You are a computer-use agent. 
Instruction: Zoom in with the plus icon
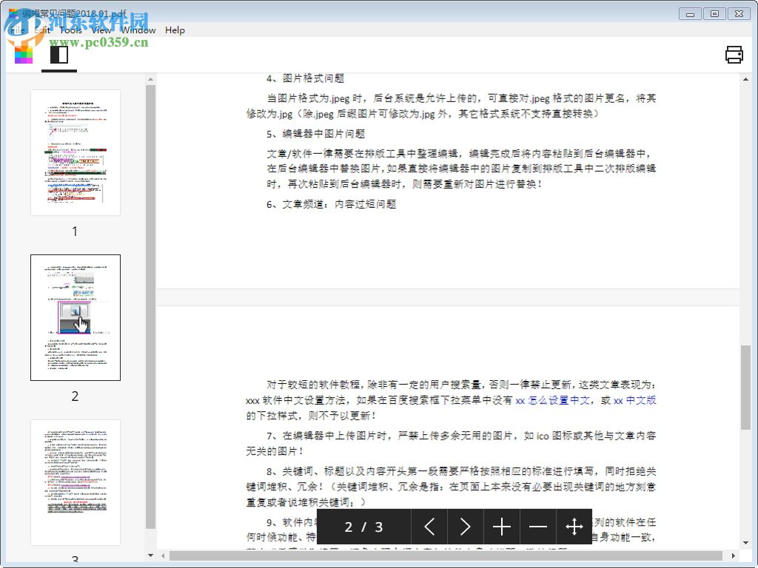point(502,527)
